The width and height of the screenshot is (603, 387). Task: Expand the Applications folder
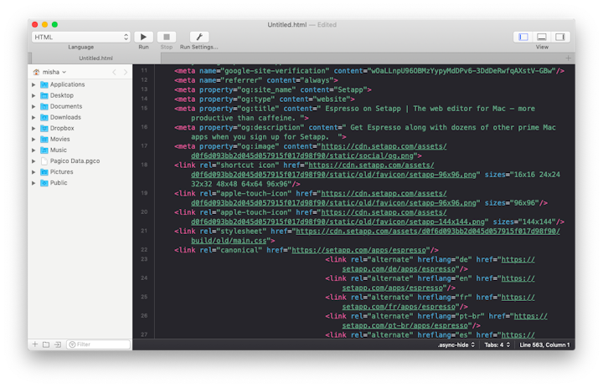[33, 84]
